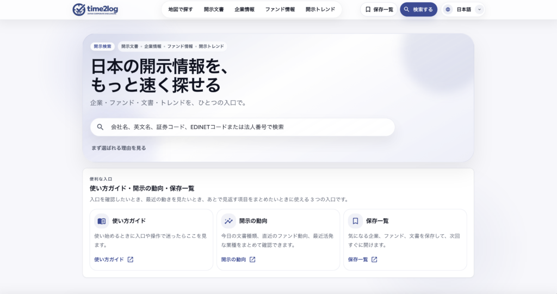This screenshot has width=557, height=294.
Task: Expand the 日本語 language dropdown chevron
Action: pos(479,10)
